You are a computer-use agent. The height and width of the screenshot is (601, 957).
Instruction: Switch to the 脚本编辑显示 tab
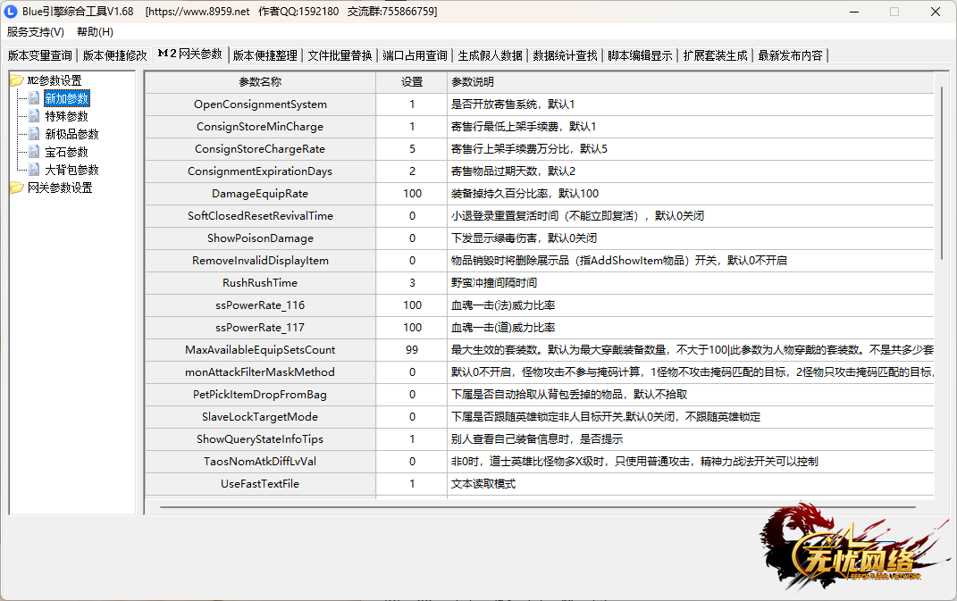click(640, 55)
